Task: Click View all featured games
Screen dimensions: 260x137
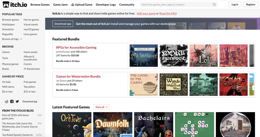Action: tap(102, 107)
